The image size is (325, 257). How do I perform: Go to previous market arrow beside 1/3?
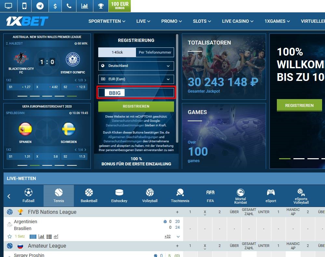pos(76,80)
